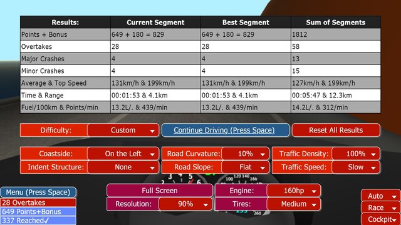Click the Engine: label

(x=241, y=191)
